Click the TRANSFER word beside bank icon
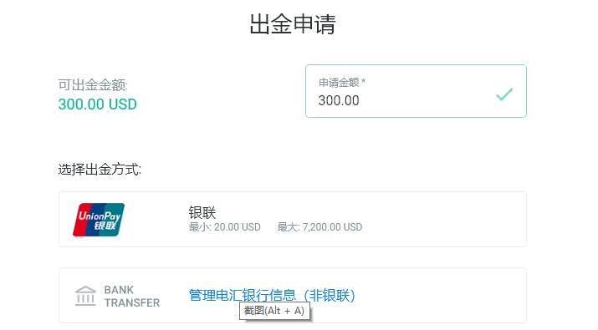This screenshot has width=598, height=330. (132, 302)
